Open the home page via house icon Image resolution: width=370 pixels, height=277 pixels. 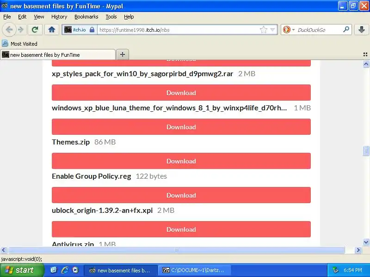(52, 30)
